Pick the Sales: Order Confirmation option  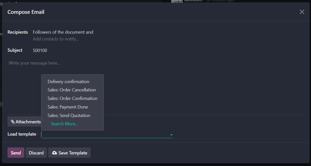click(x=72, y=98)
